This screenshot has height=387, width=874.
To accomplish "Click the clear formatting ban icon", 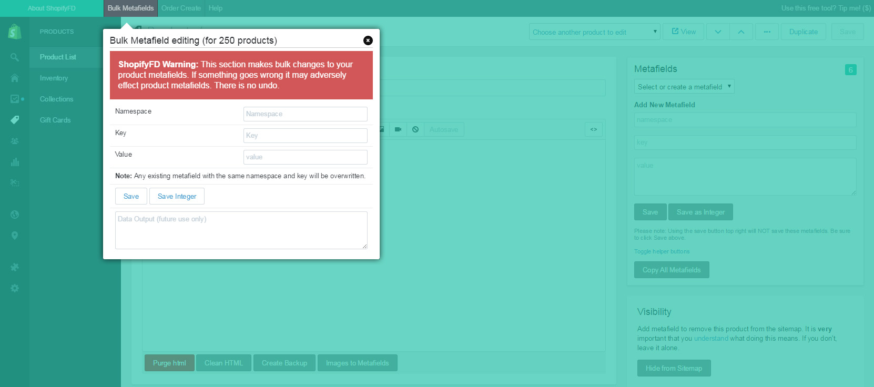I will click(x=415, y=129).
